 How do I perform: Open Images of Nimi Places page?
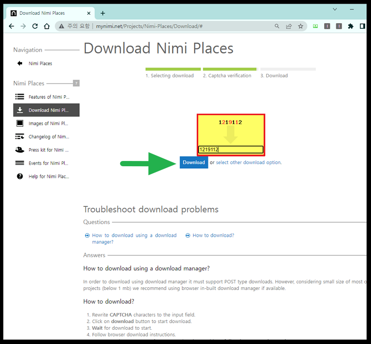(48, 124)
